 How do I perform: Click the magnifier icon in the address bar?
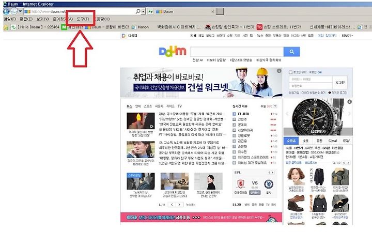point(138,11)
